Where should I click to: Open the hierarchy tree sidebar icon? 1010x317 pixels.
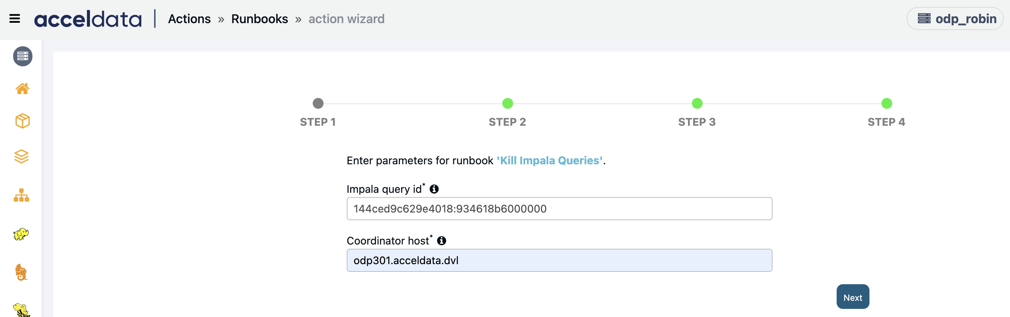click(22, 195)
